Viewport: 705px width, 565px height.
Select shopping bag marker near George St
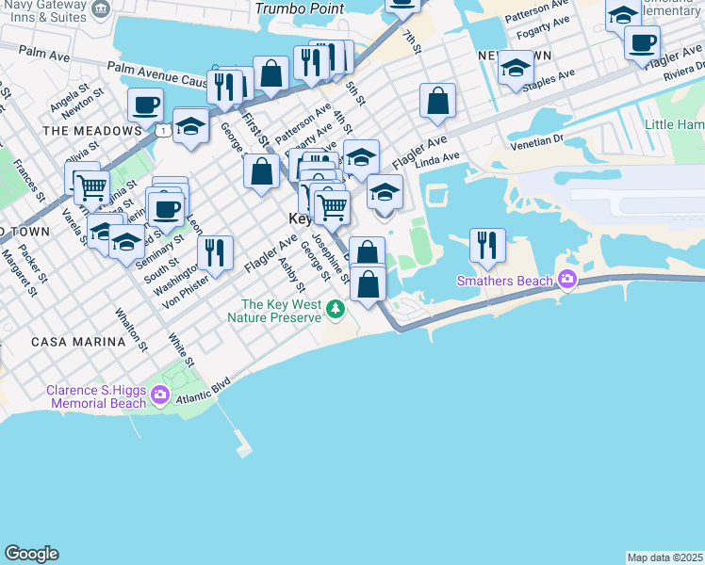(261, 172)
